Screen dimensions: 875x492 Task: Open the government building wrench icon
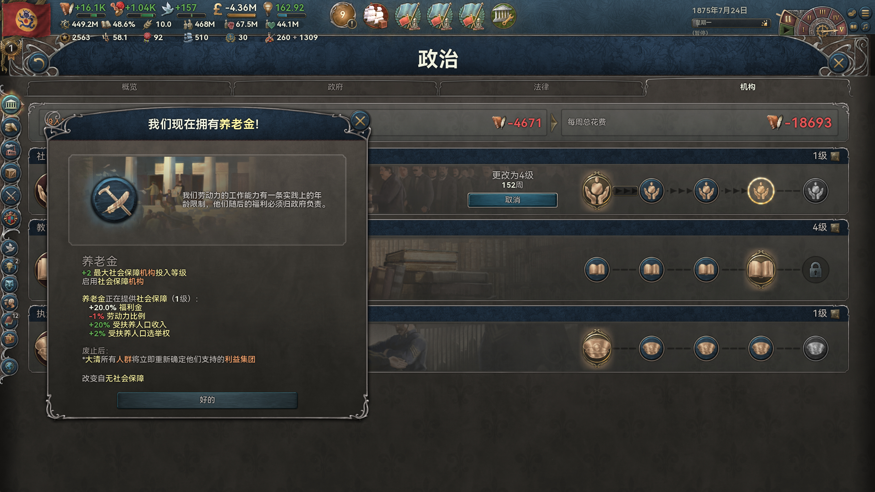coord(503,16)
